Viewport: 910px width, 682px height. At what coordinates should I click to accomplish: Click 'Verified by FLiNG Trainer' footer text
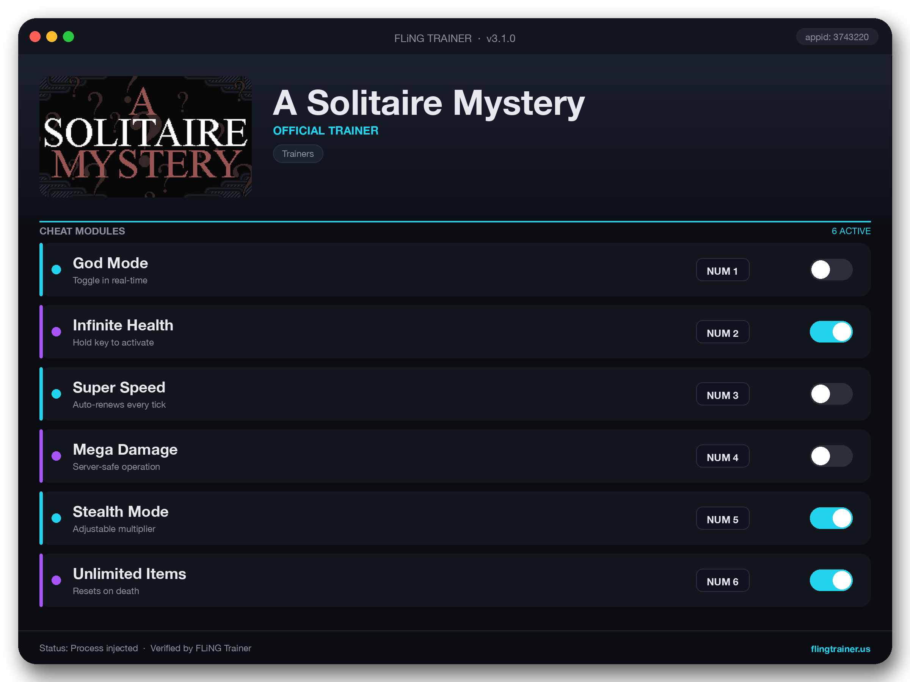(201, 648)
